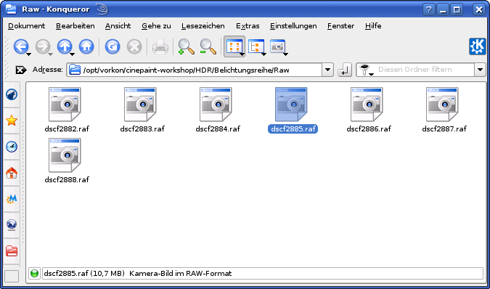Click the greyed Forward arrow button
The image size is (490, 289).
coord(42,47)
